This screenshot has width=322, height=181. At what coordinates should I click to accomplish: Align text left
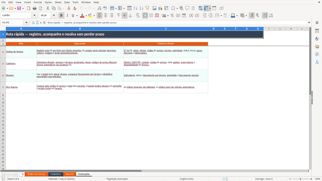pyautogui.click(x=100, y=16)
